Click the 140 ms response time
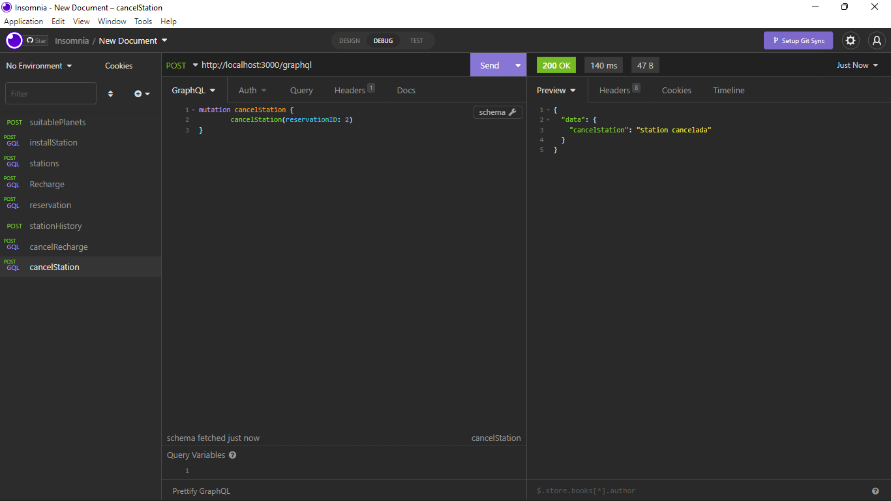This screenshot has width=891, height=501. 603,65
